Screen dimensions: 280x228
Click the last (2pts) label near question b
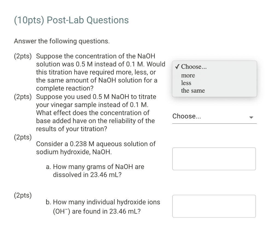tap(23, 195)
